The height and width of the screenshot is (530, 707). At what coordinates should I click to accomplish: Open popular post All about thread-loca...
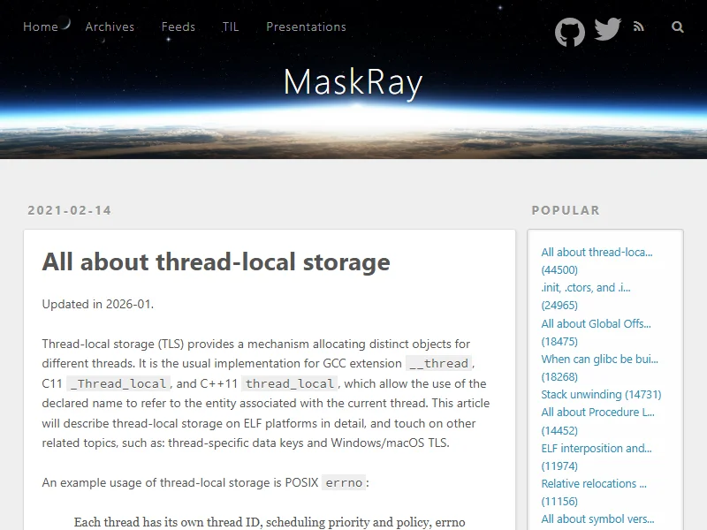(x=597, y=253)
